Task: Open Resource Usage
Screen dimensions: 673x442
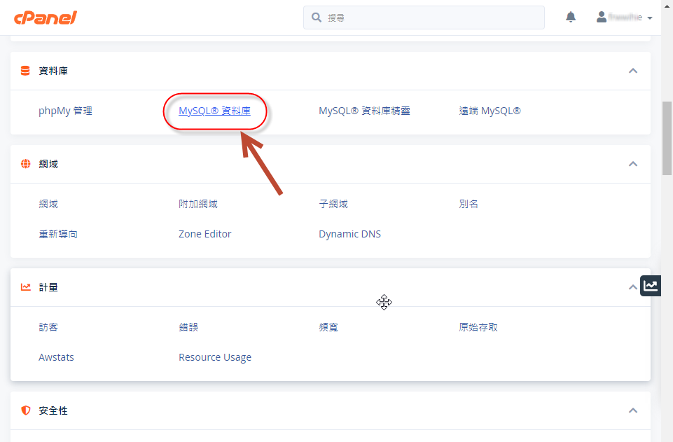Action: coord(214,357)
